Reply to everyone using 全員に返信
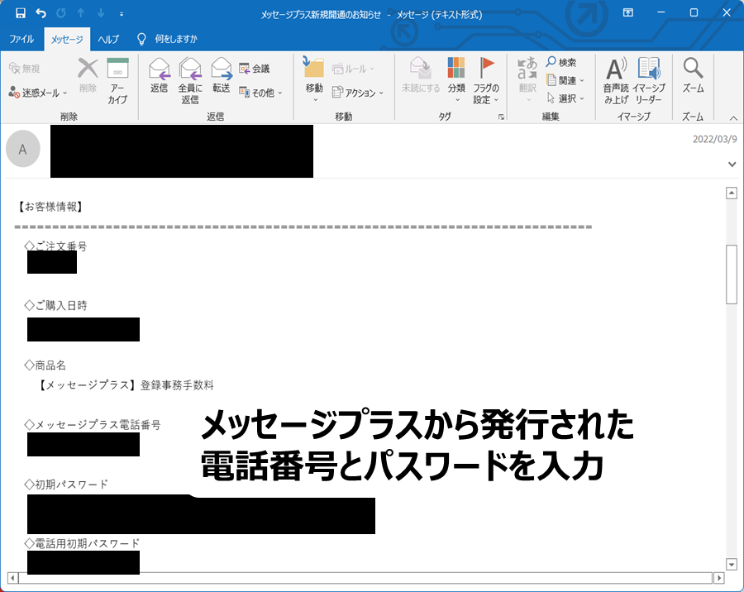 [190, 81]
